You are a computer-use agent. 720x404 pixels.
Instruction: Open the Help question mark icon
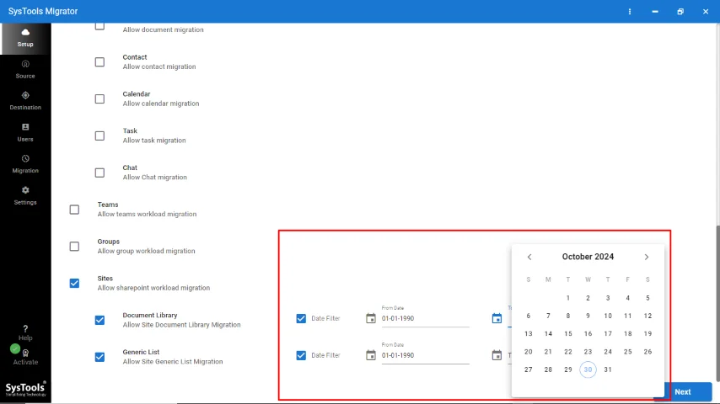pyautogui.click(x=25, y=328)
